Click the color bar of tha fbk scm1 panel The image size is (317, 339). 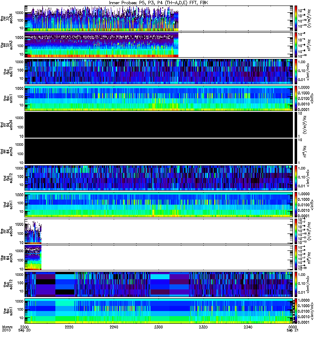pyautogui.click(x=296, y=98)
